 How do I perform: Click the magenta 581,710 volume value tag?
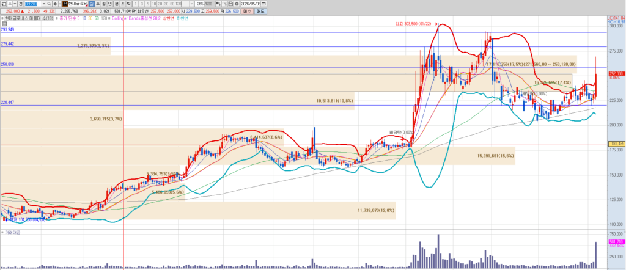(616, 242)
